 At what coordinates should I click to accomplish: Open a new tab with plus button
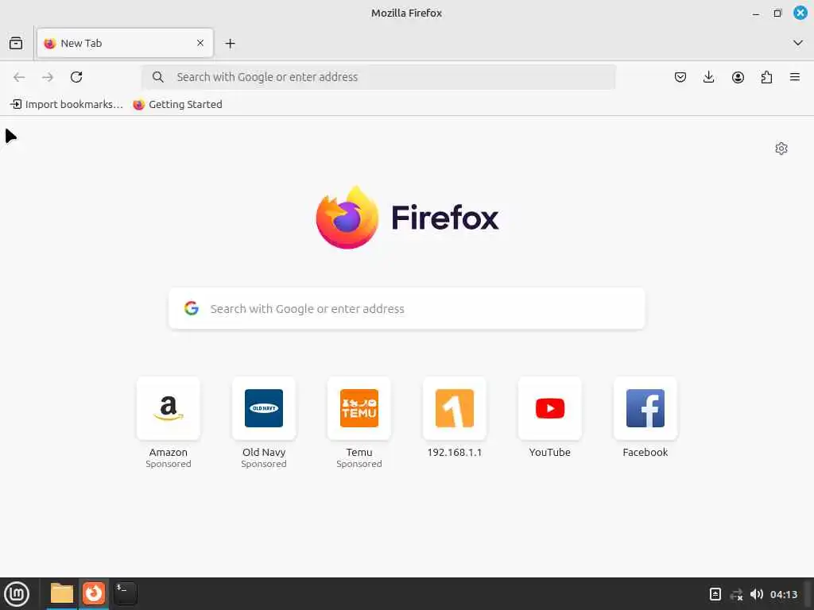pyautogui.click(x=230, y=44)
